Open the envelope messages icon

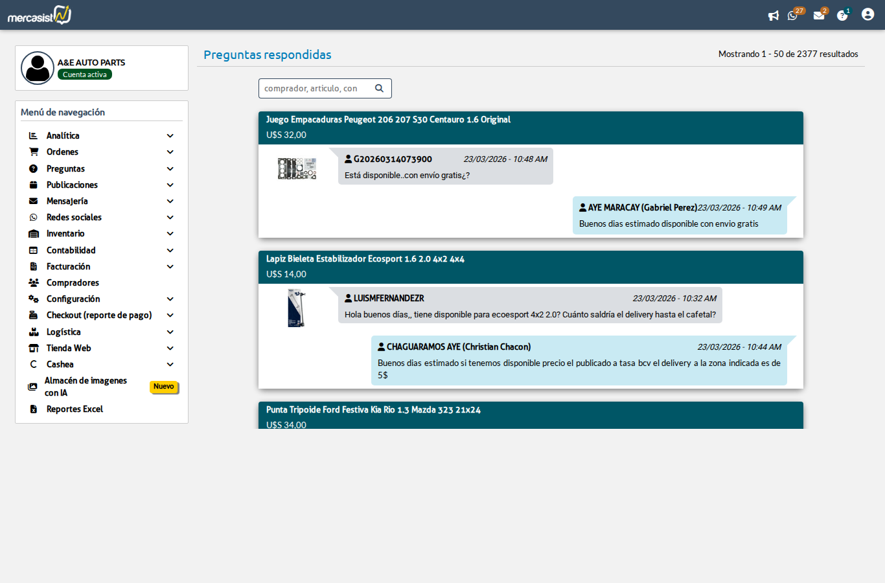[819, 16]
